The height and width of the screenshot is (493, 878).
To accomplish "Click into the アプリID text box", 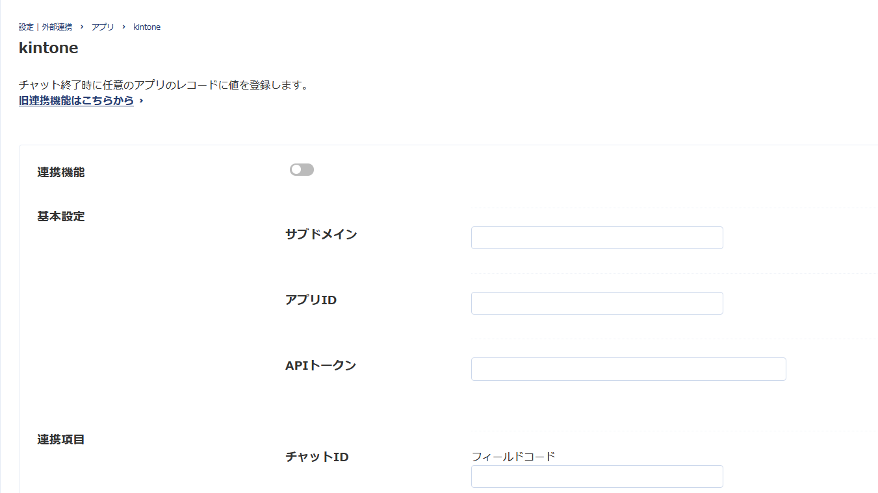I will [x=597, y=304].
